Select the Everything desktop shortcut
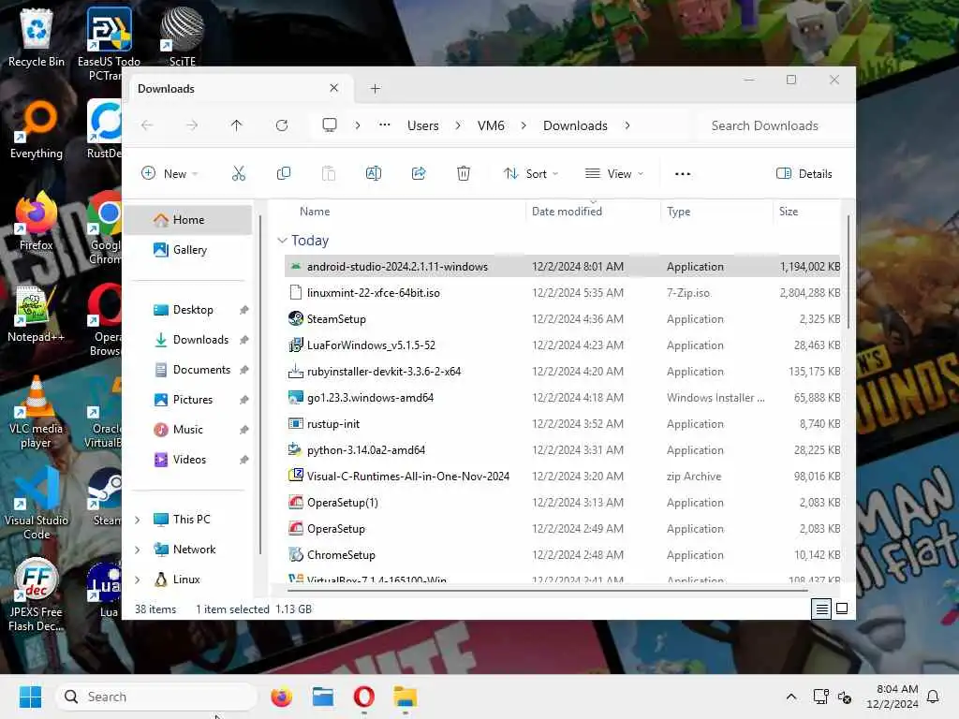 [37, 129]
